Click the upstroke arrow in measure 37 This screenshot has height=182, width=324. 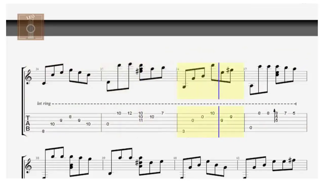click(x=274, y=116)
